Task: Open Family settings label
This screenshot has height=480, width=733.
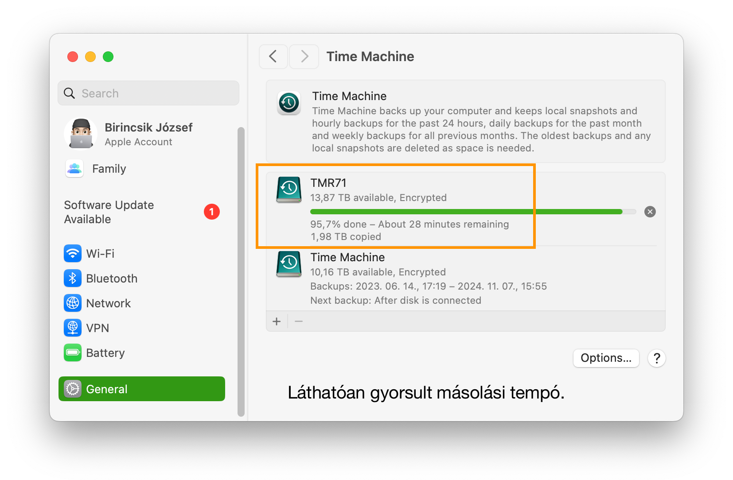Action: click(x=109, y=169)
